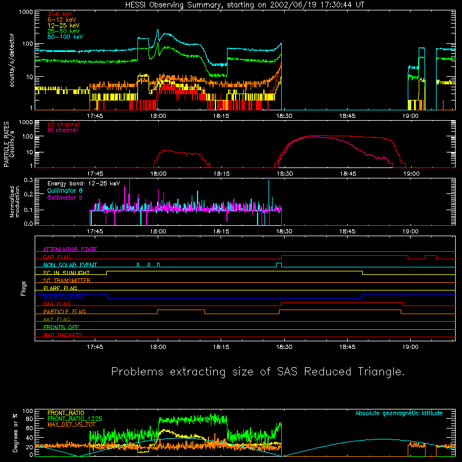
Task: Select the 25-50 keV legend label
Action: click(x=64, y=31)
